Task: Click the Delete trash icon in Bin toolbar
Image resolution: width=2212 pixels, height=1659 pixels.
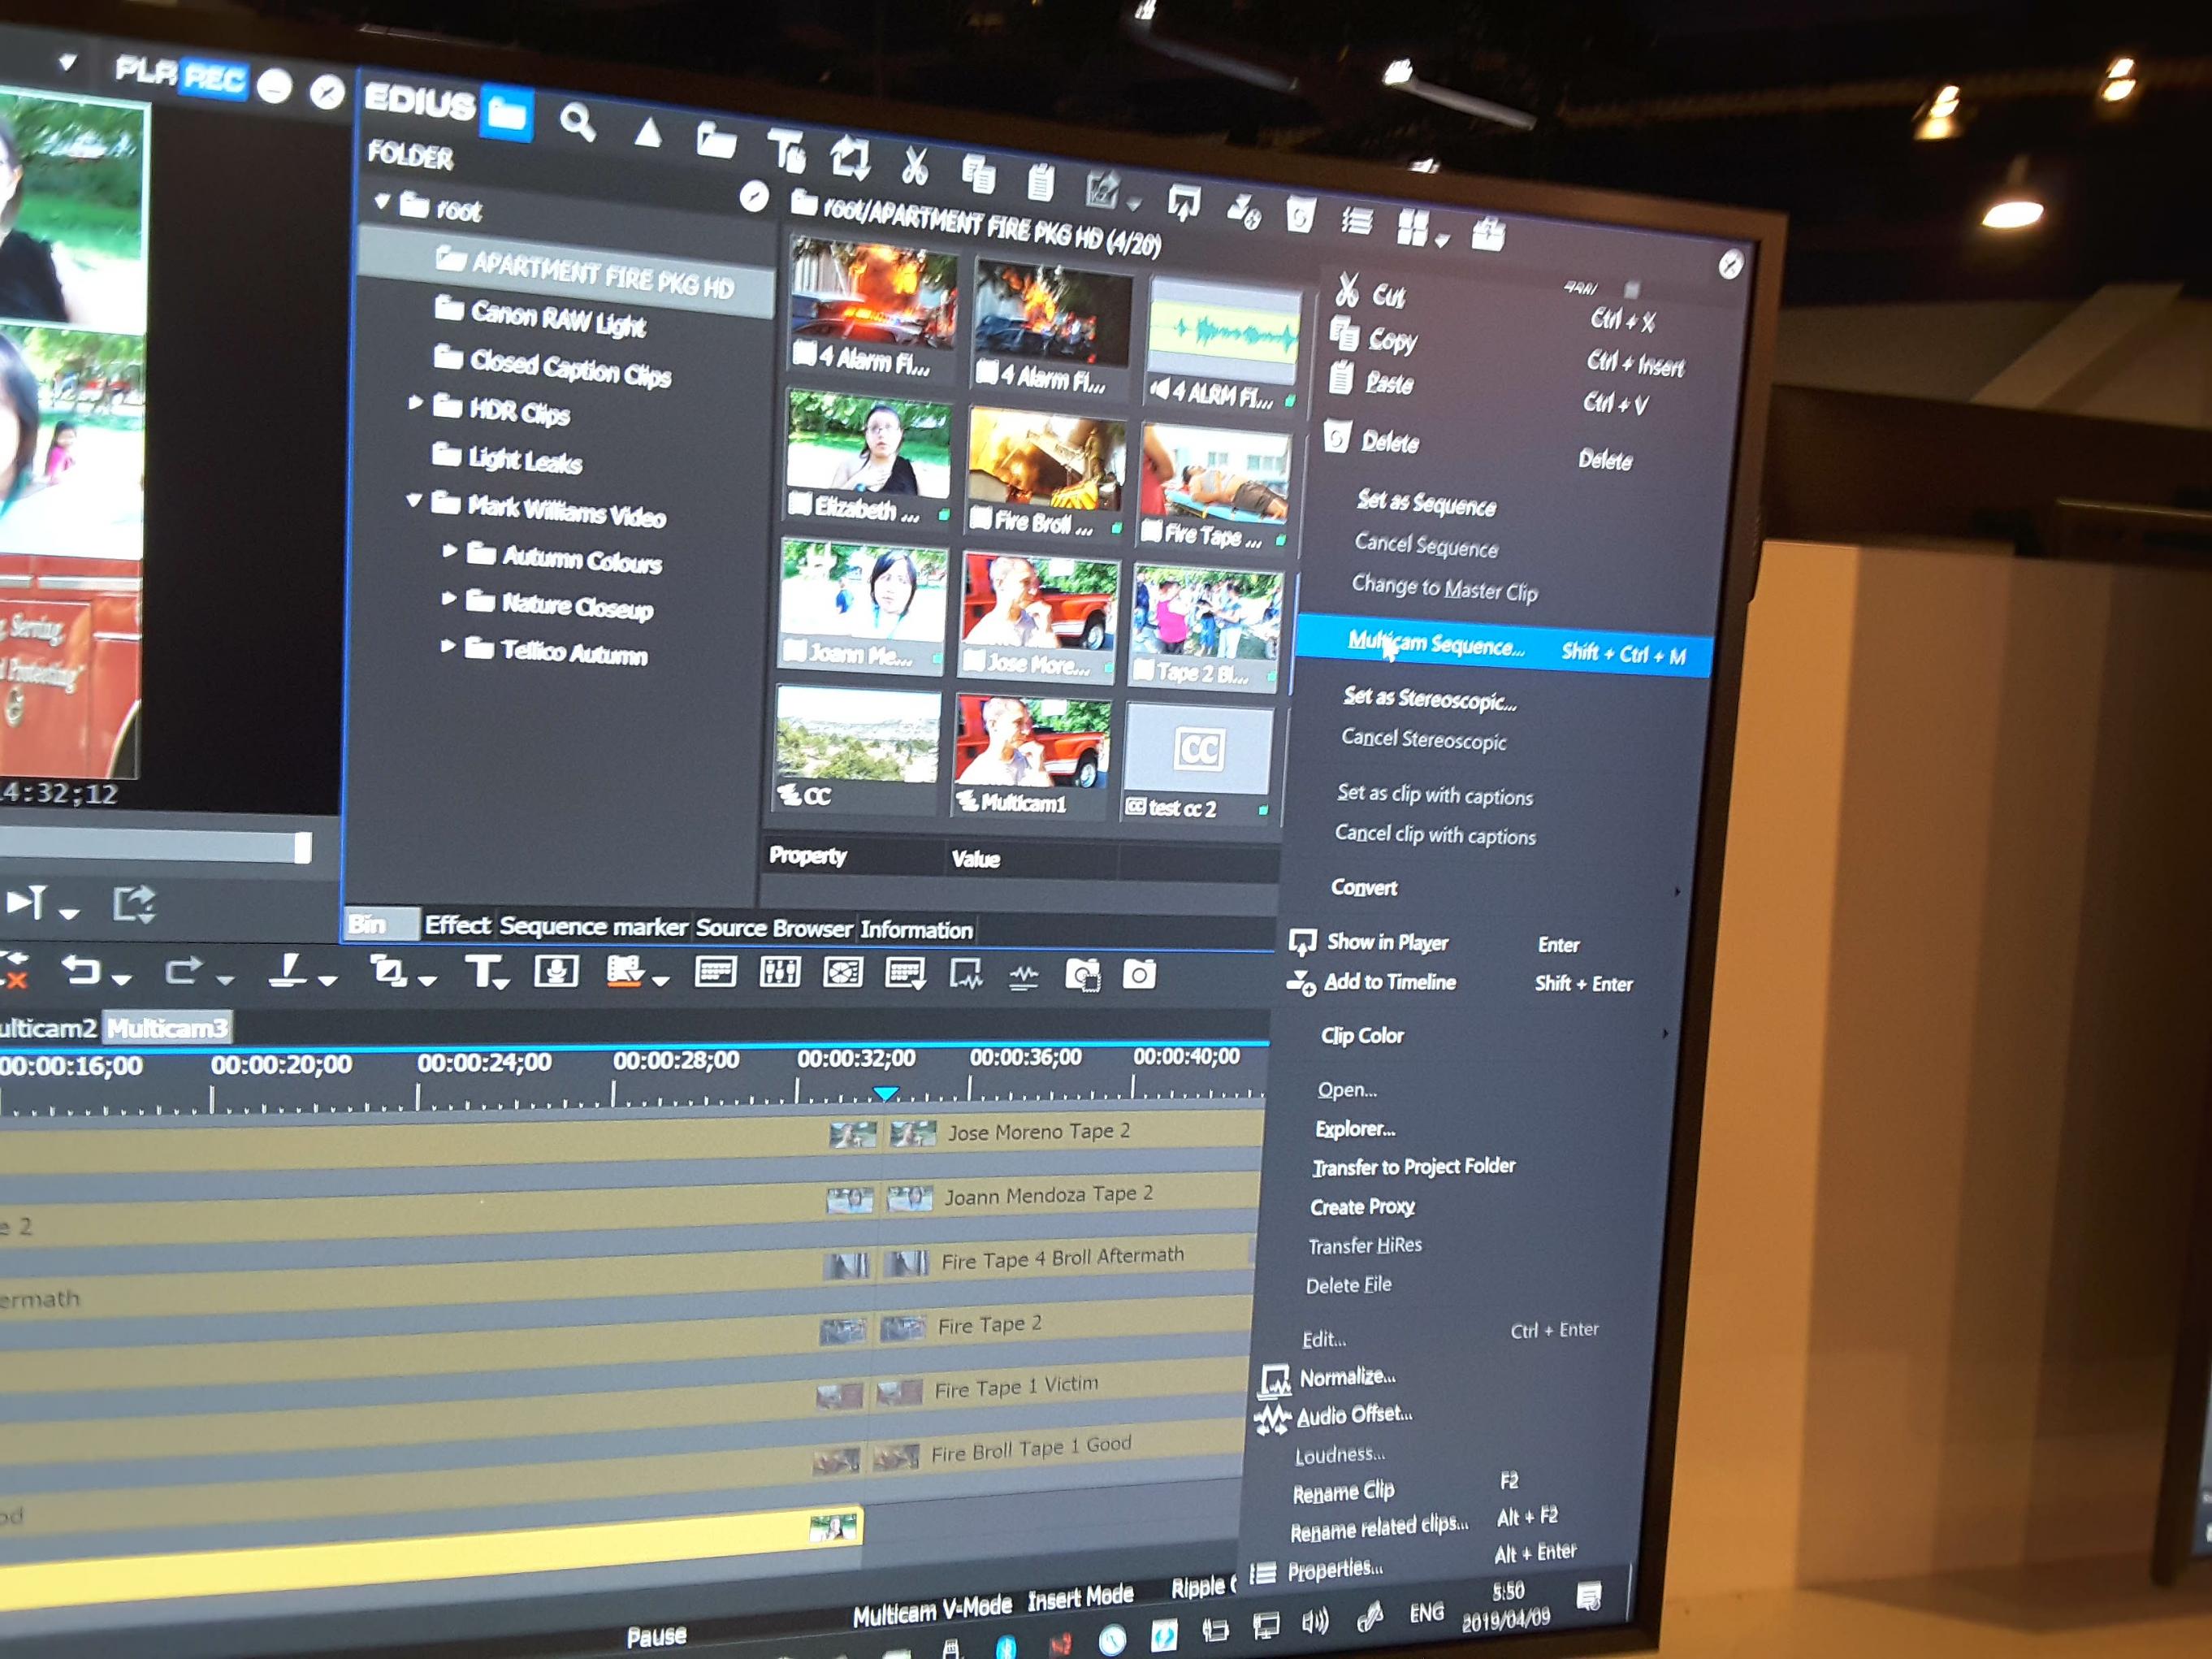Action: [x=1299, y=215]
